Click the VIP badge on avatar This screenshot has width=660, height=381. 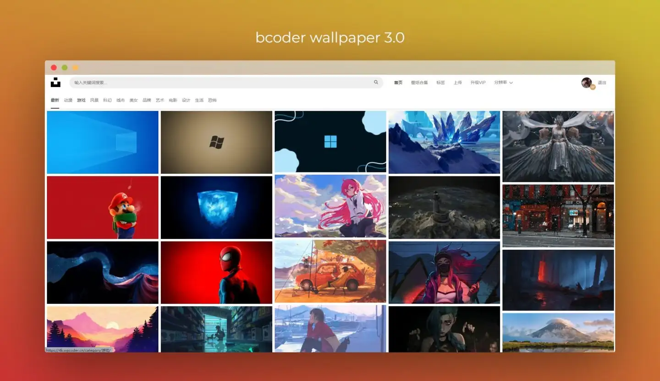point(593,87)
